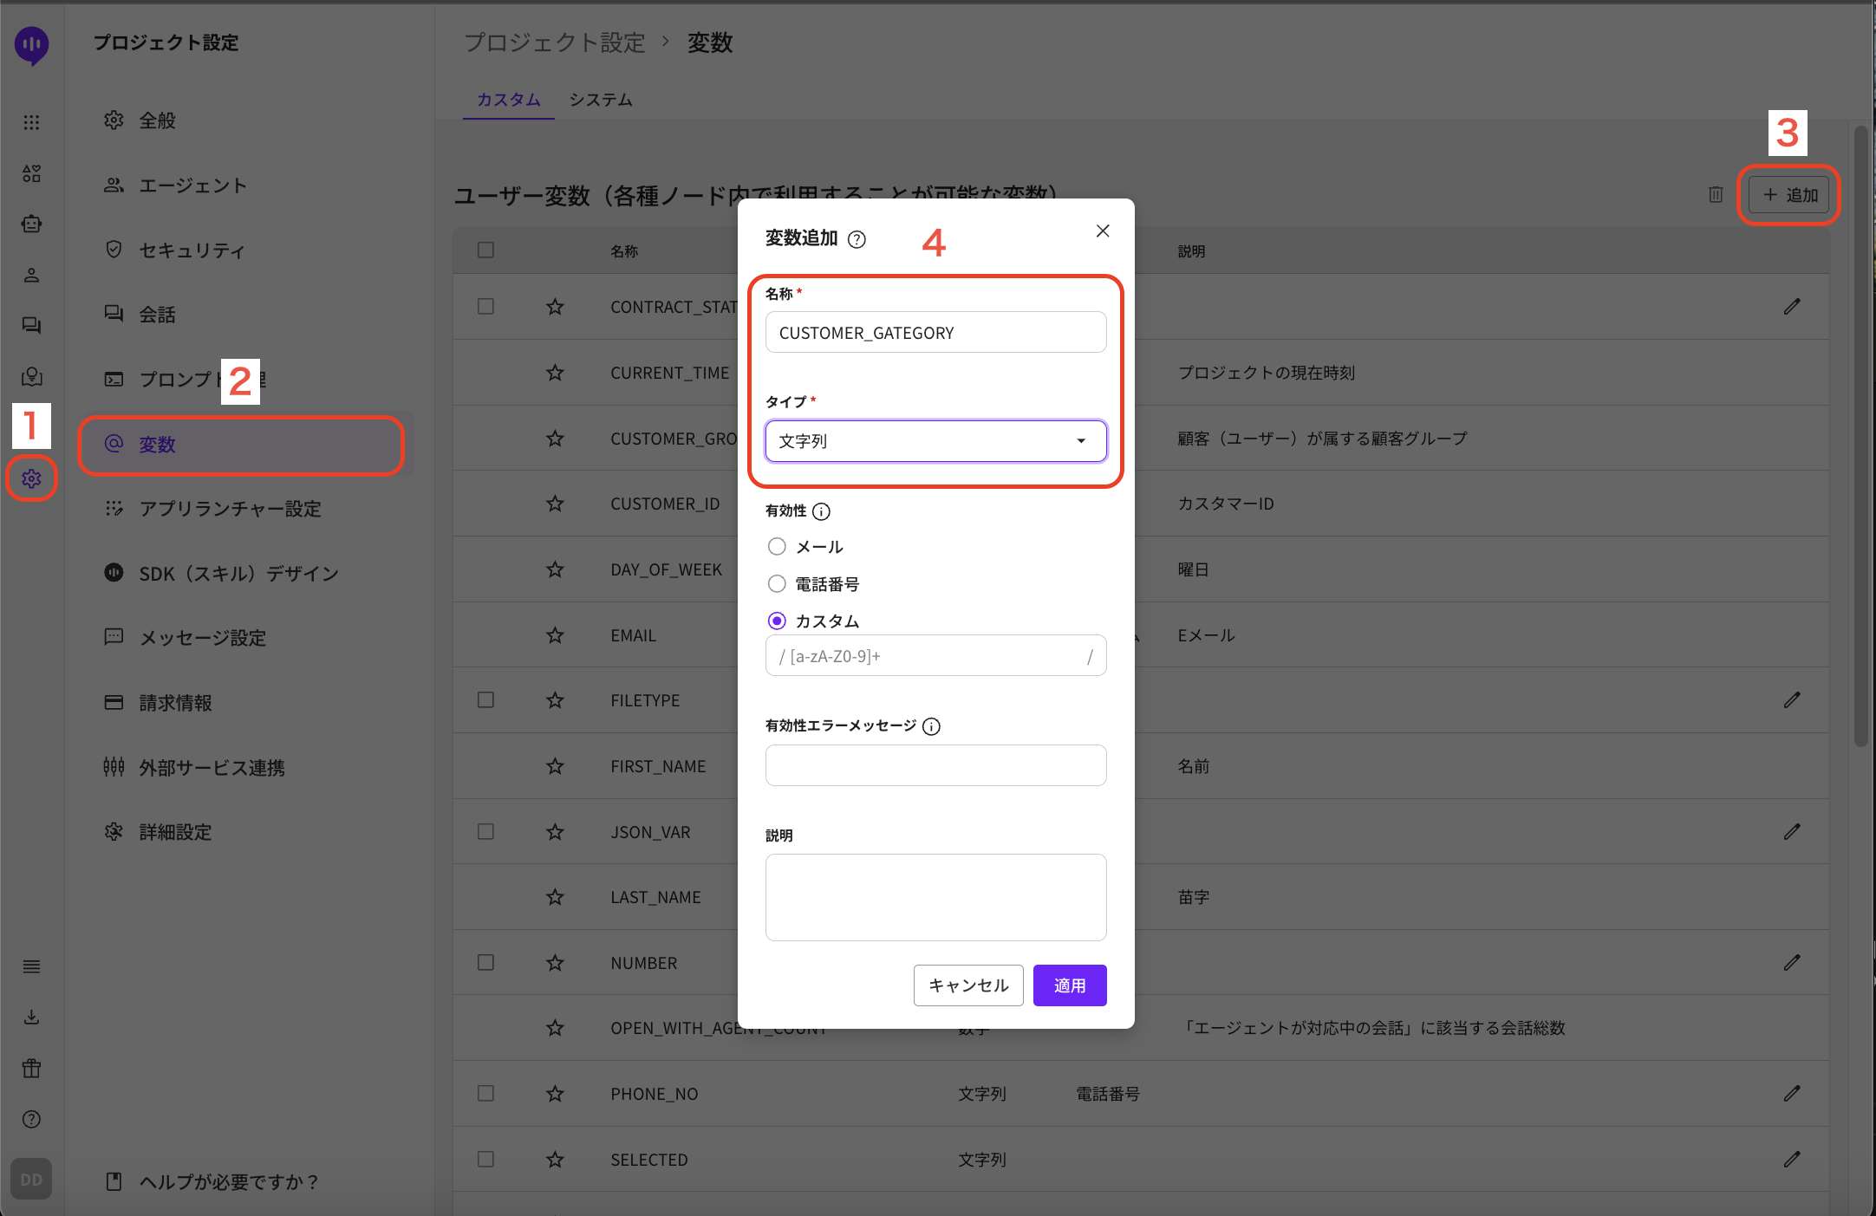Click the bot icon in left sidebar
Image resolution: width=1876 pixels, height=1216 pixels.
(32, 224)
